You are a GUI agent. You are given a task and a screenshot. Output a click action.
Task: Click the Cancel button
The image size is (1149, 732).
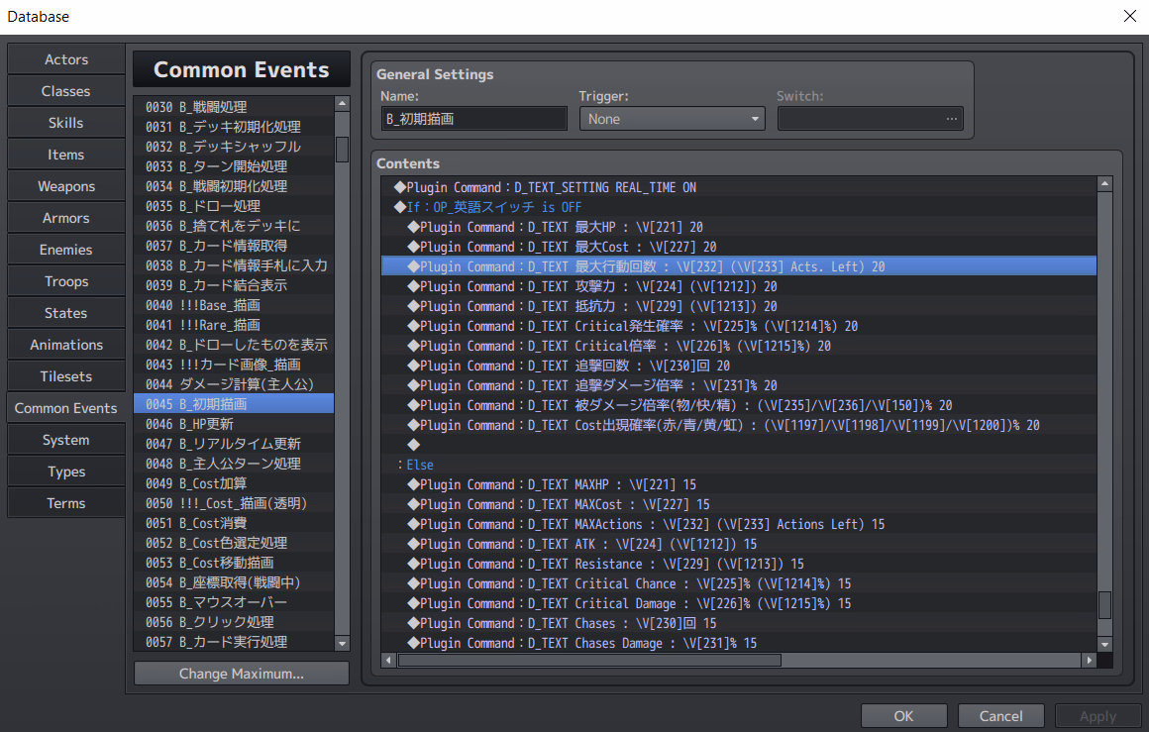click(1000, 715)
